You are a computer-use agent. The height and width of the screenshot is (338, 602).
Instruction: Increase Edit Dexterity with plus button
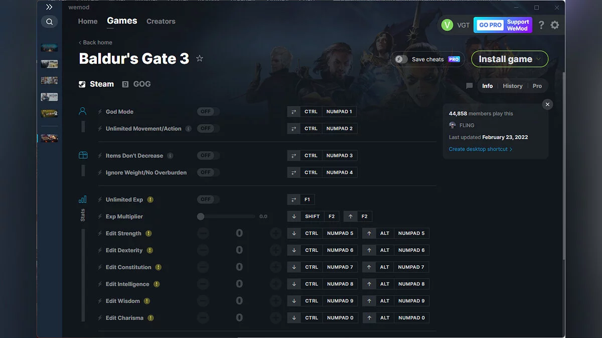275,250
